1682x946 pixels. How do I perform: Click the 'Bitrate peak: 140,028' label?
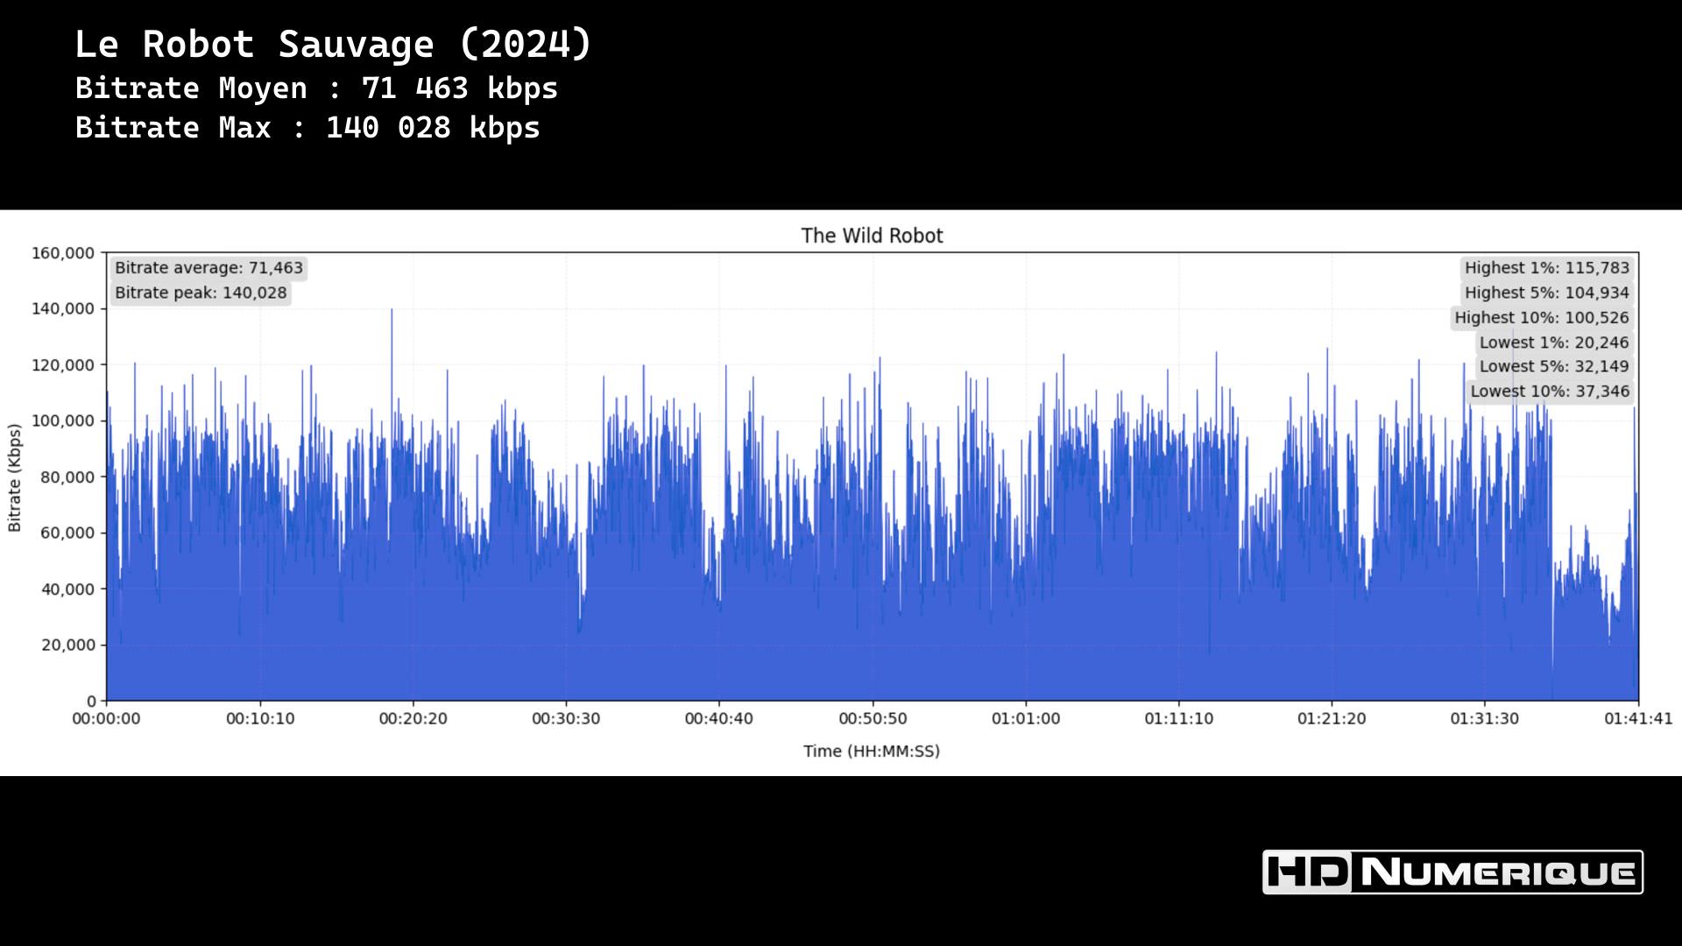(201, 293)
